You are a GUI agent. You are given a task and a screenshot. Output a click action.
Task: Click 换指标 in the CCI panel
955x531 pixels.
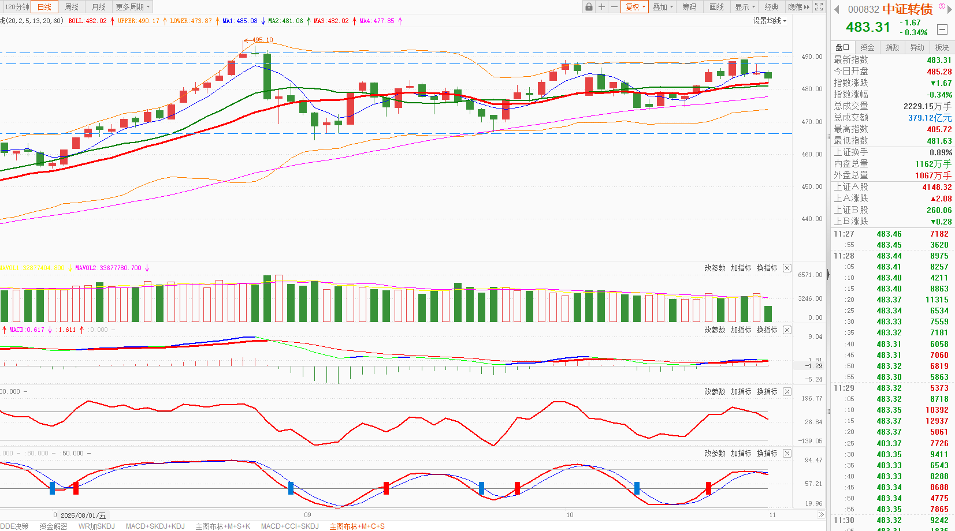pos(767,391)
